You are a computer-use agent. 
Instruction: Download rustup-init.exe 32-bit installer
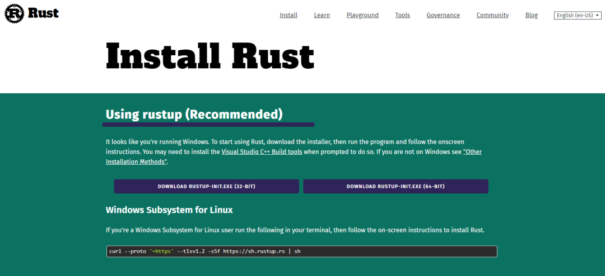pyautogui.click(x=206, y=186)
